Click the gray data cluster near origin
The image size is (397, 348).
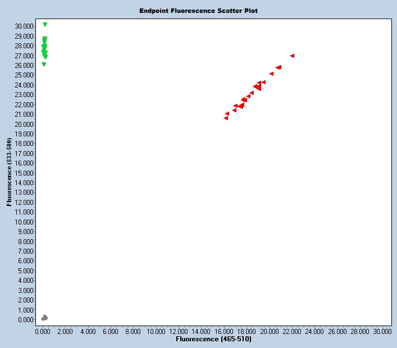44,318
